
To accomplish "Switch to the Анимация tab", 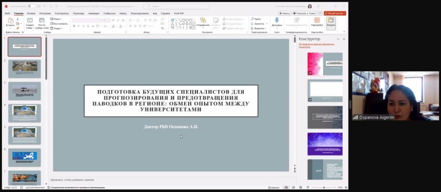I will click(x=93, y=13).
